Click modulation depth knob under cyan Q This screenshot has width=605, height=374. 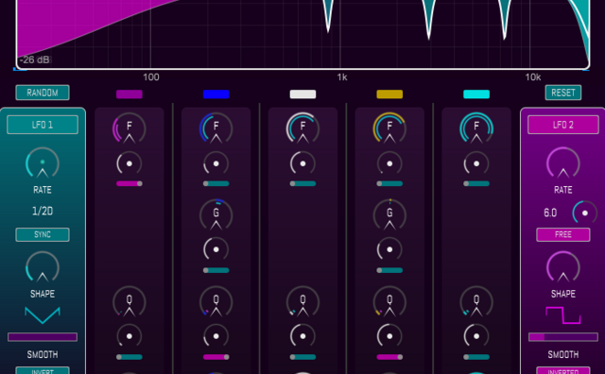(x=476, y=336)
